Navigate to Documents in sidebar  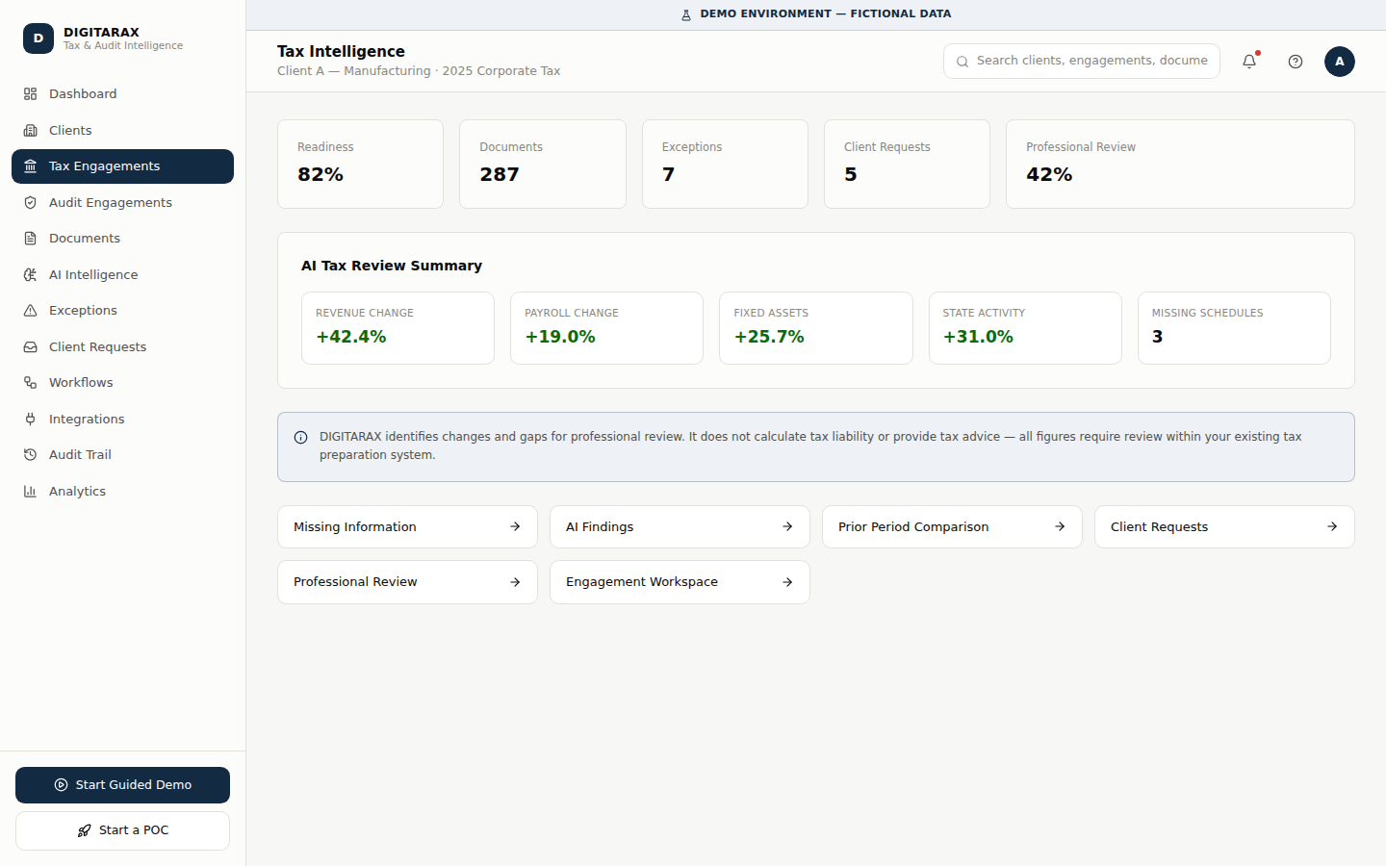122,239
